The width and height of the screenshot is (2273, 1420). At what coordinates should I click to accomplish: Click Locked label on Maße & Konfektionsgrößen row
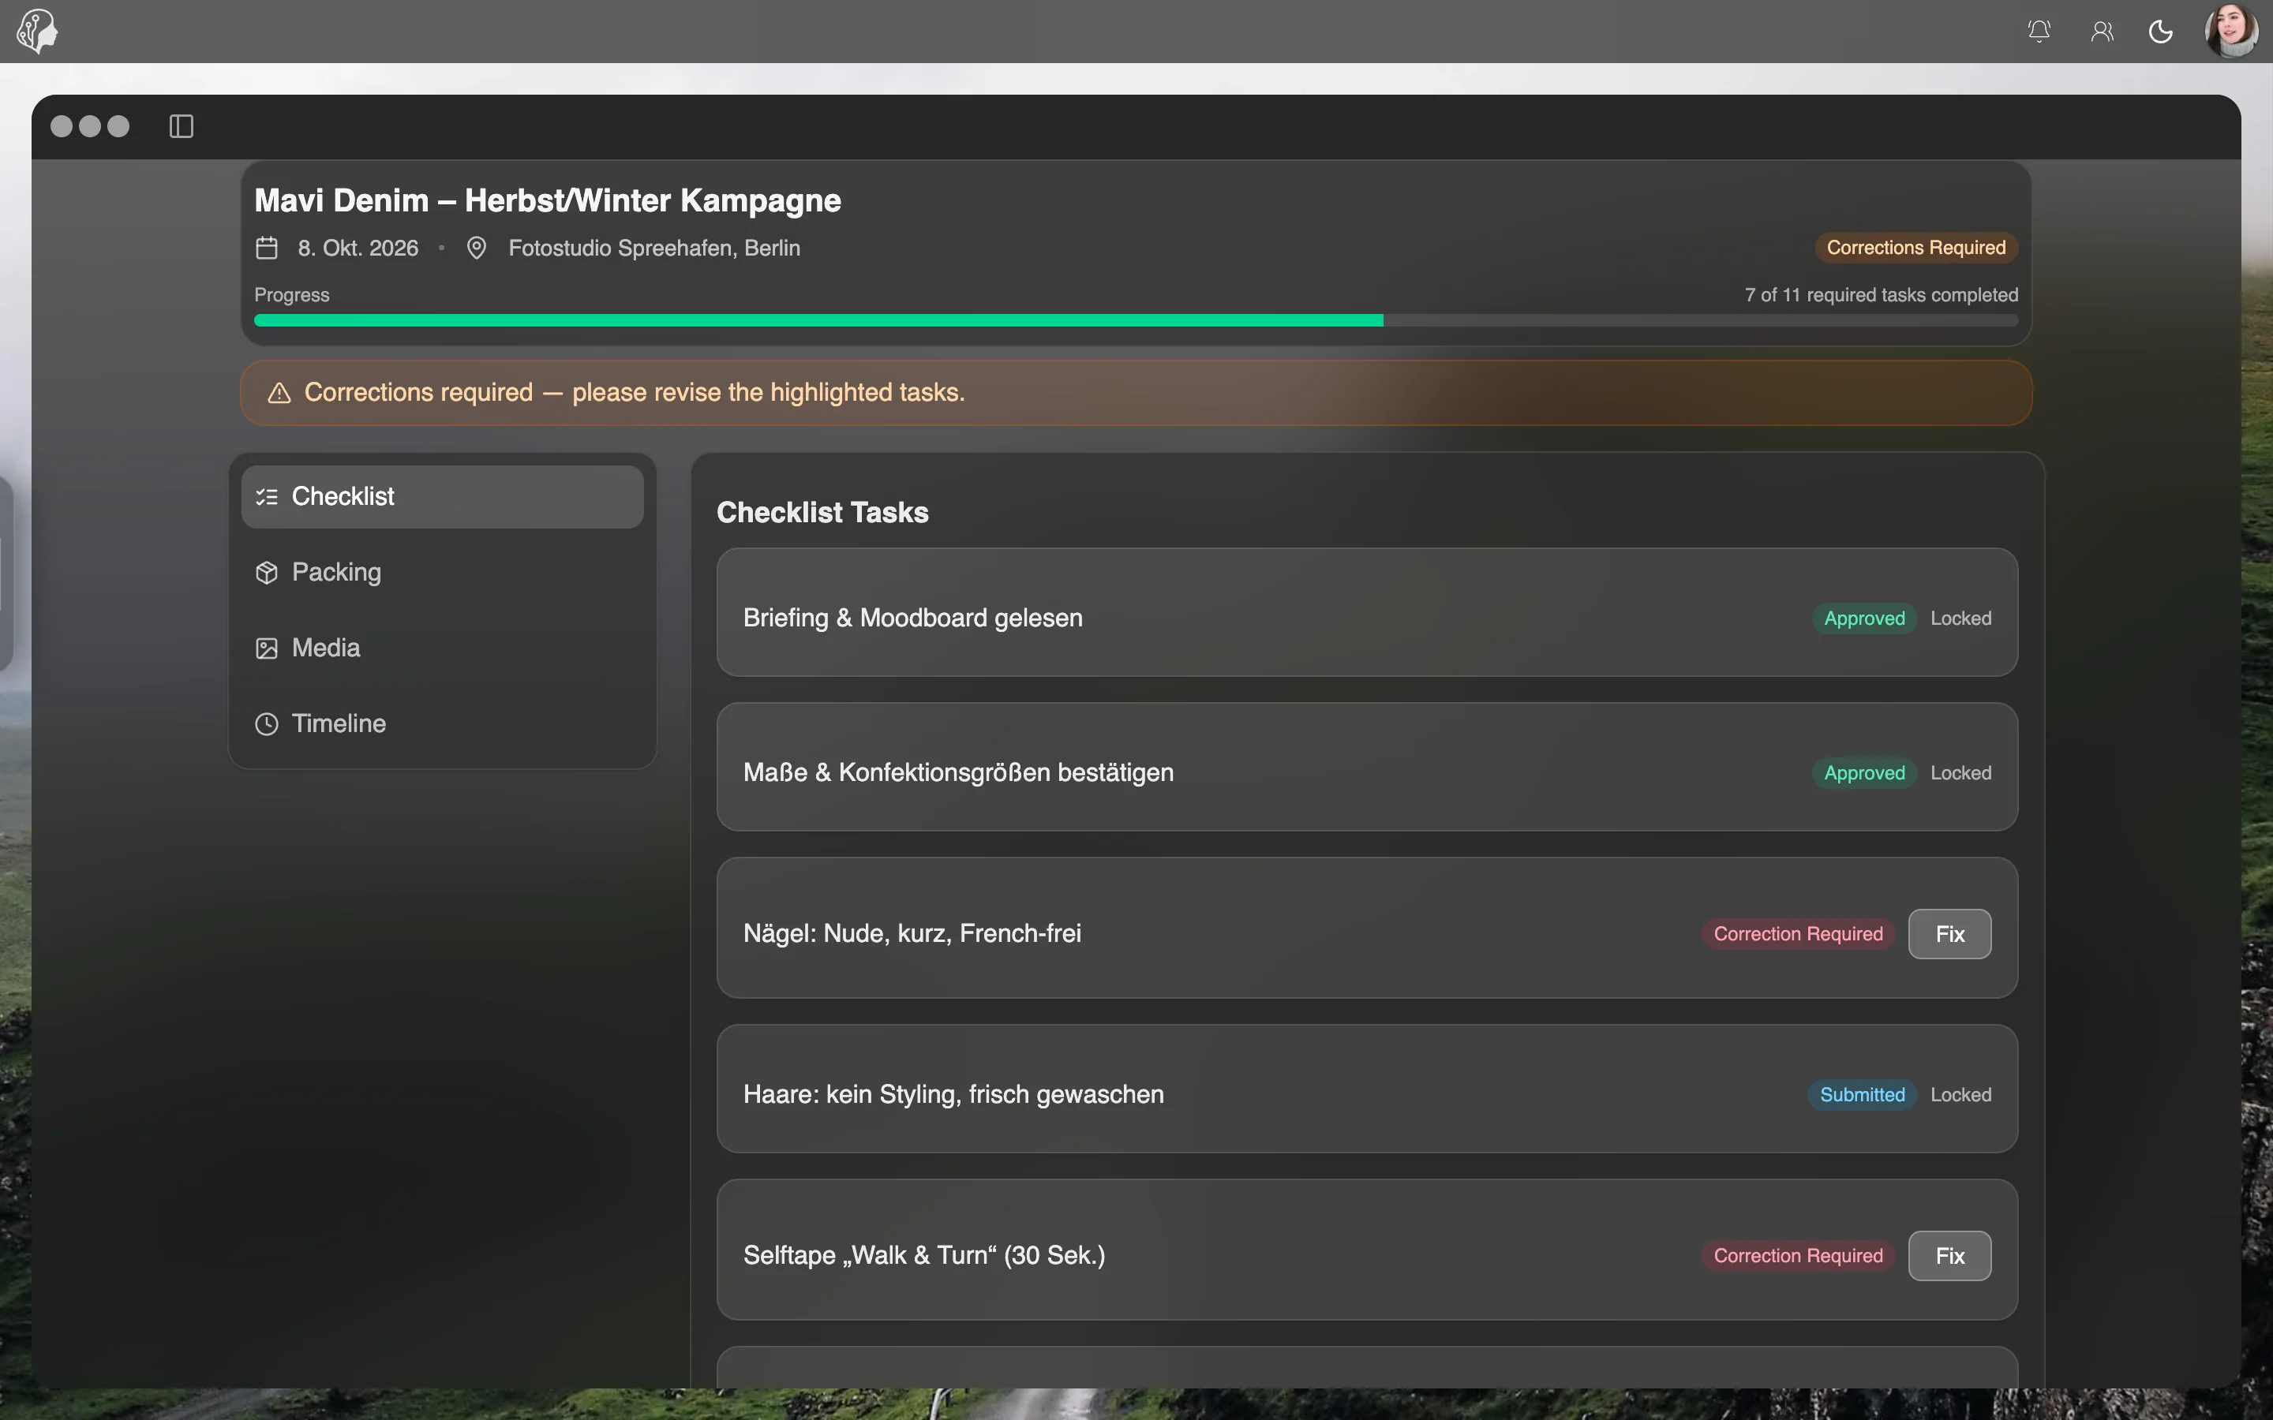(x=1961, y=773)
